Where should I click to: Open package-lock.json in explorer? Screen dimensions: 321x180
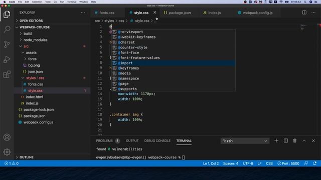point(52,109)
